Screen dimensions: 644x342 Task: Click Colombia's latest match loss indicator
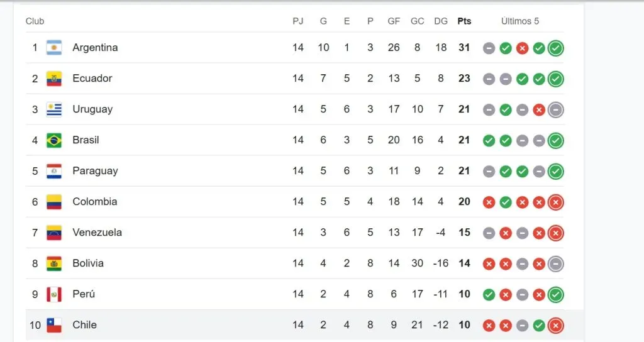[555, 202]
